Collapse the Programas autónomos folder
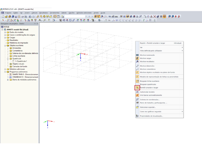Viewport: 202px width, 151px height. 5,72
